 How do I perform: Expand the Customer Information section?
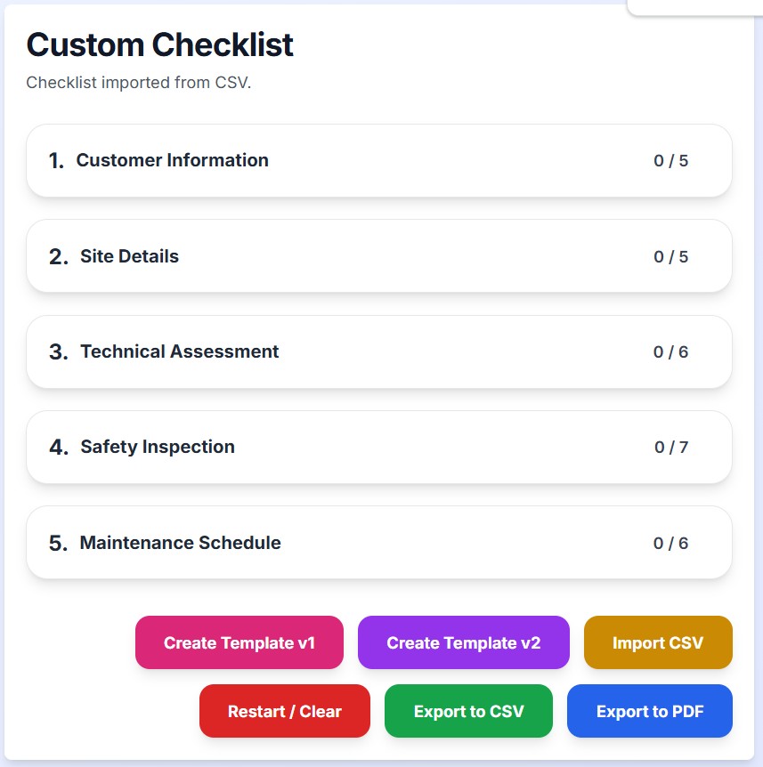point(378,160)
